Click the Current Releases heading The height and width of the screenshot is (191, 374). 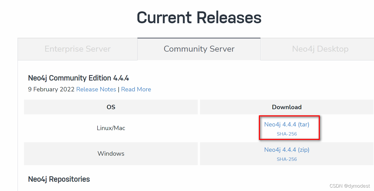[199, 18]
